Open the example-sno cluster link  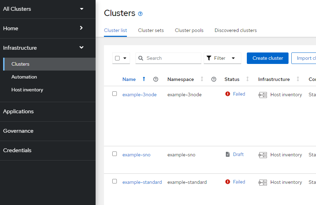[136, 154]
